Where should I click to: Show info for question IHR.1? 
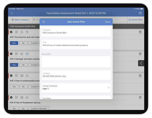click(x=11, y=32)
